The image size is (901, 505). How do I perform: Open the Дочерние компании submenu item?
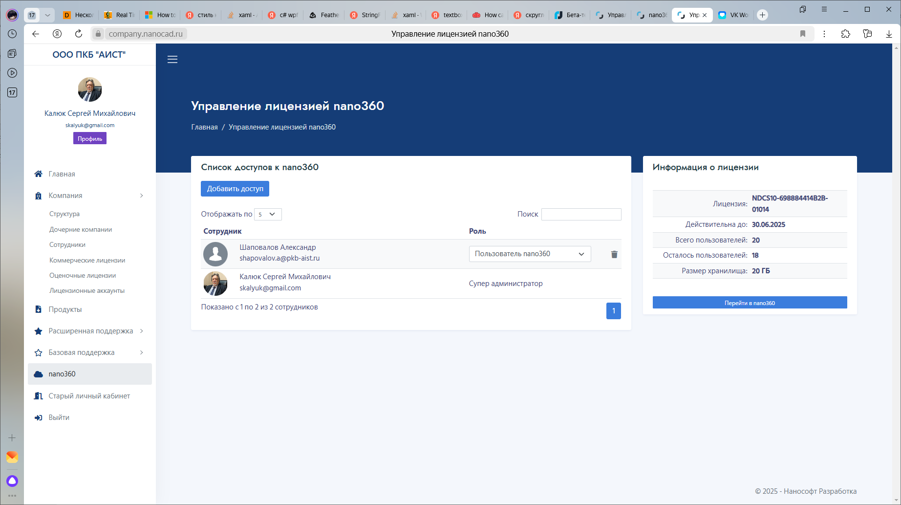pos(81,229)
